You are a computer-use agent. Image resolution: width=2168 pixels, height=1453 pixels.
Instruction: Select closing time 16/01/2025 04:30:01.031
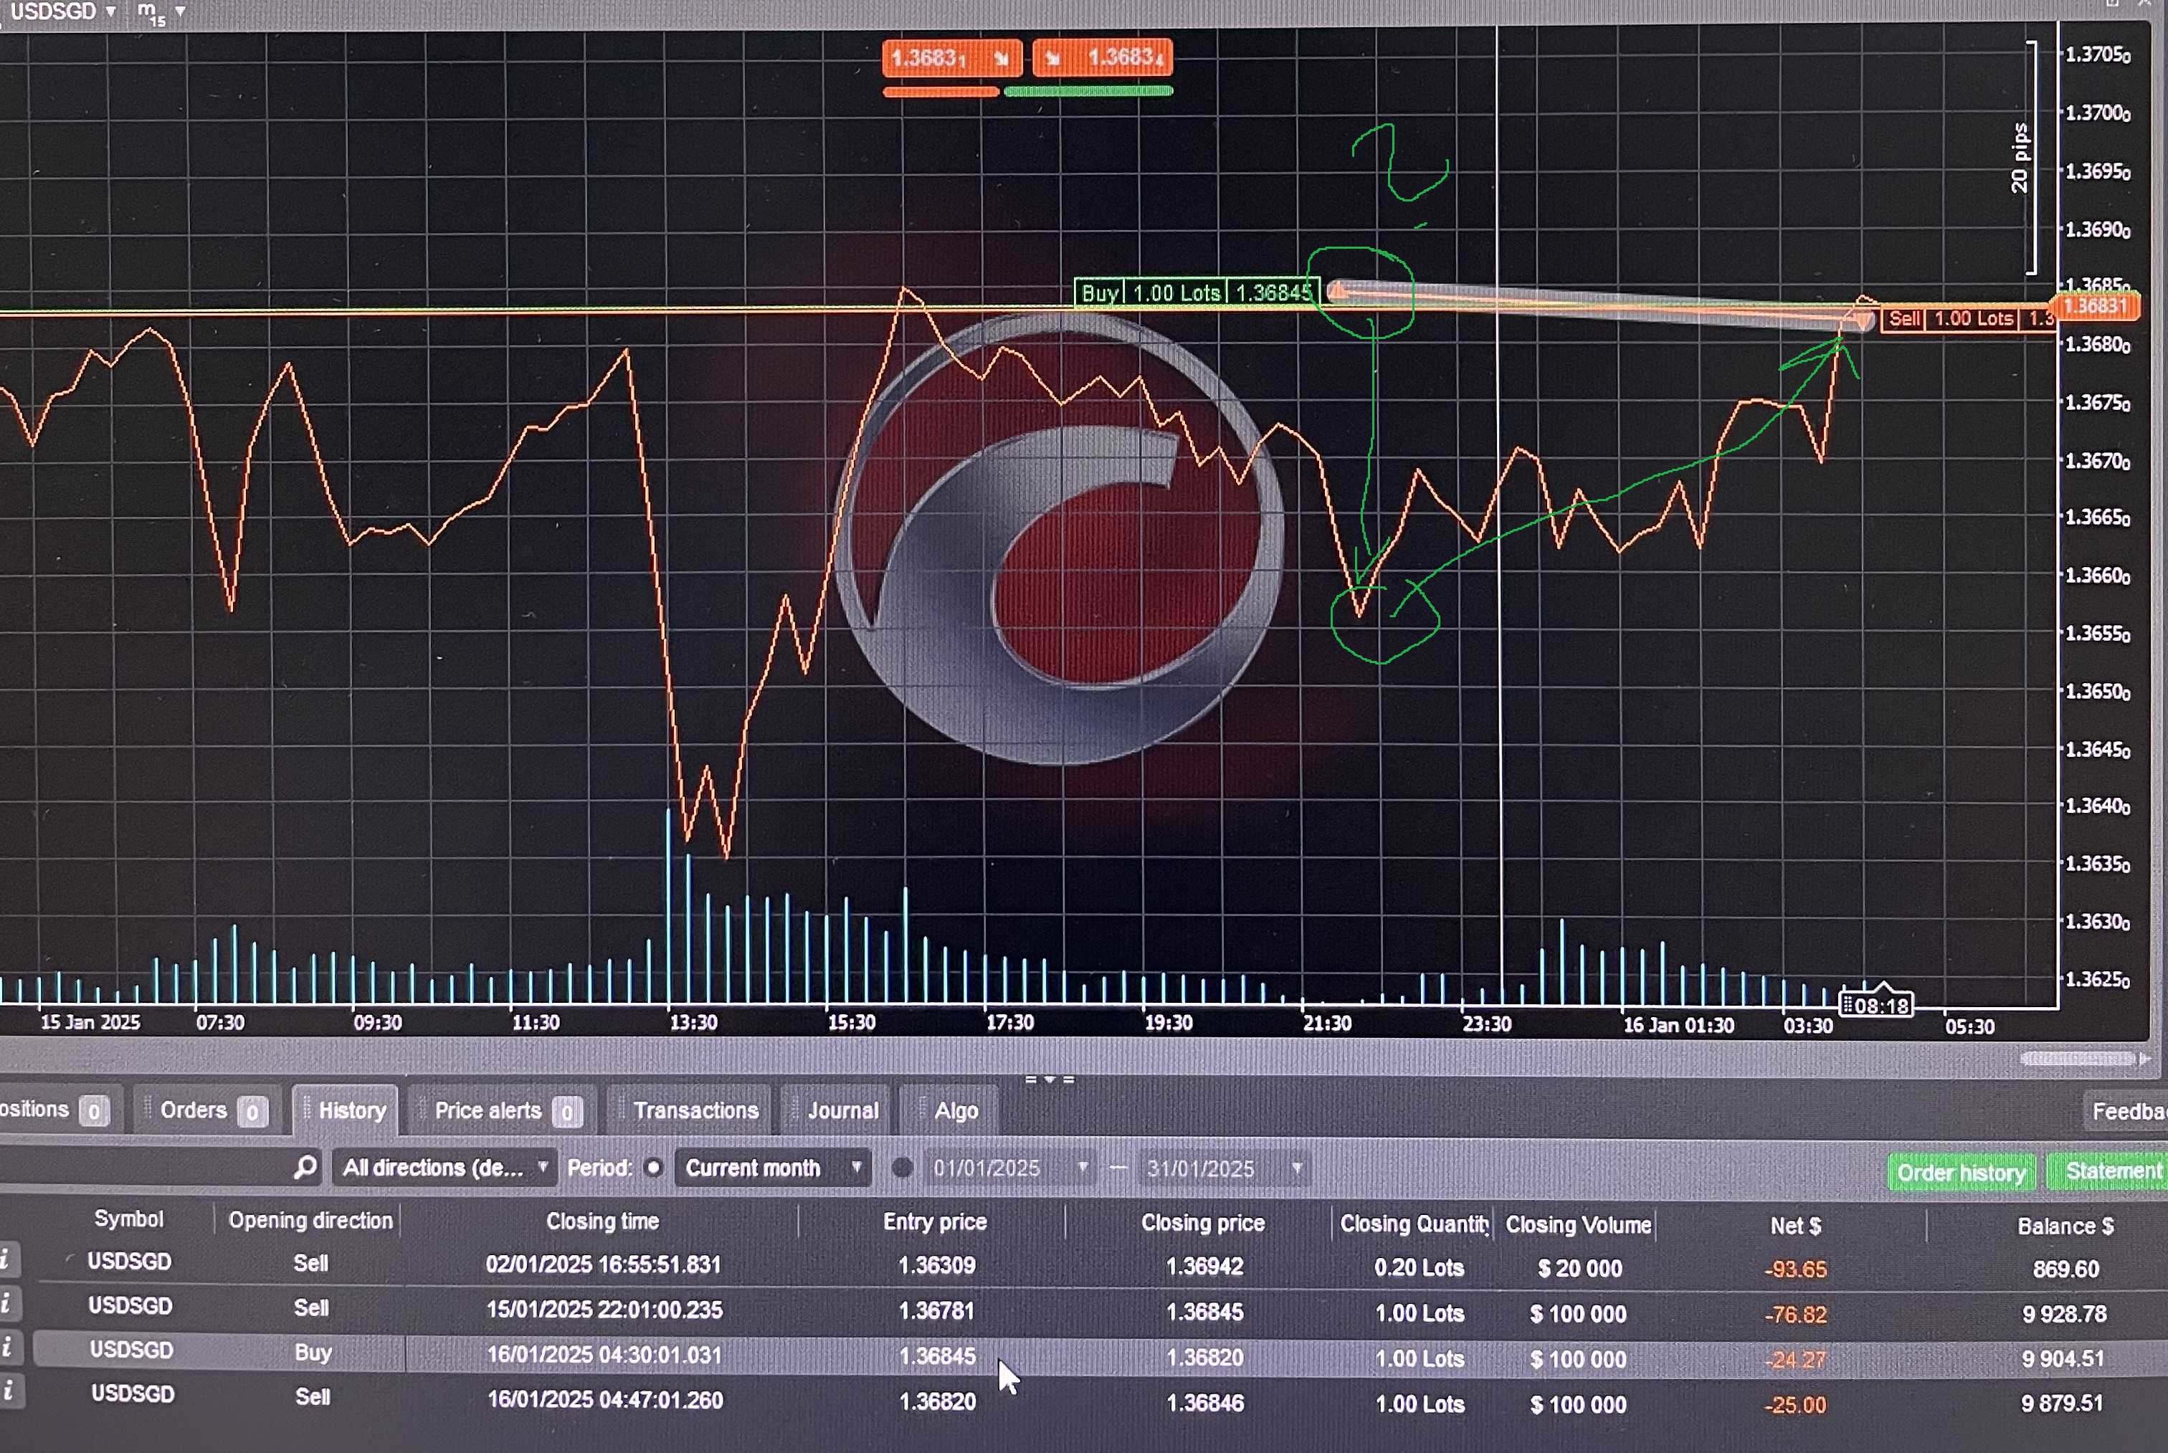pyautogui.click(x=604, y=1355)
